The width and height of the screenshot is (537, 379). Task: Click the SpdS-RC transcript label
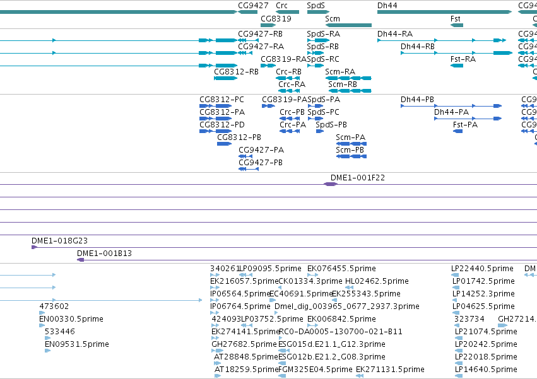(x=323, y=59)
